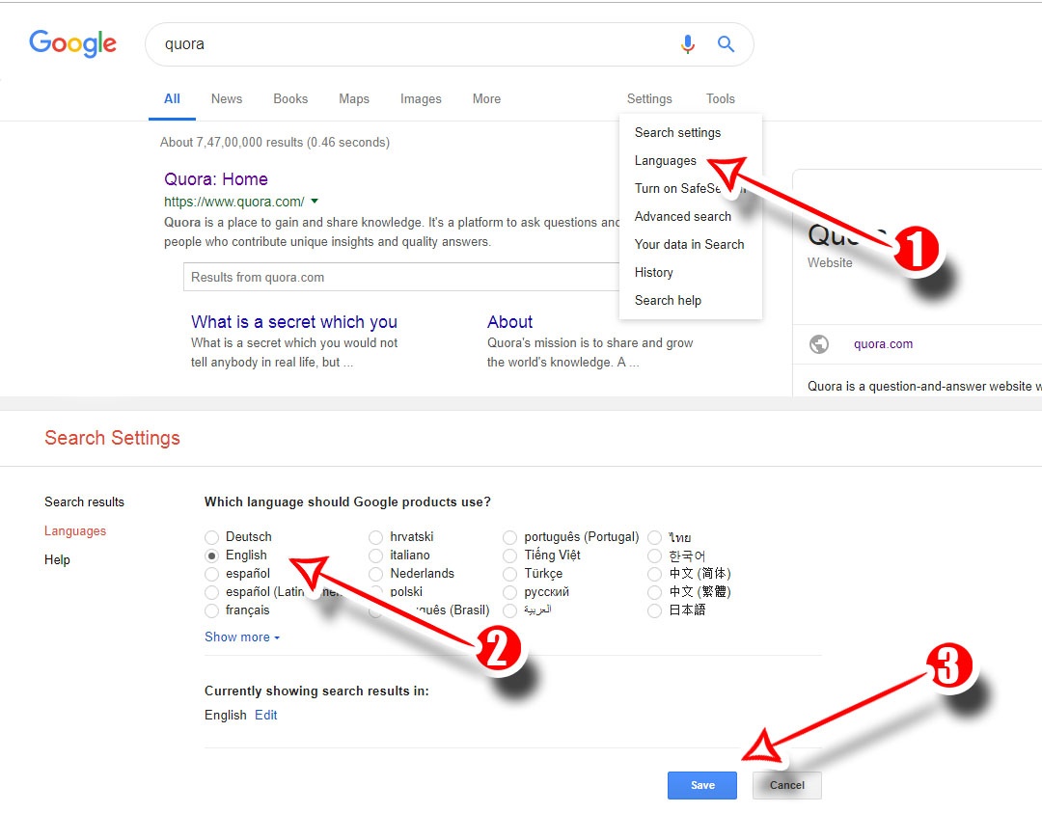1042x813 pixels.
Task: Open the Books tab
Action: coord(290,99)
